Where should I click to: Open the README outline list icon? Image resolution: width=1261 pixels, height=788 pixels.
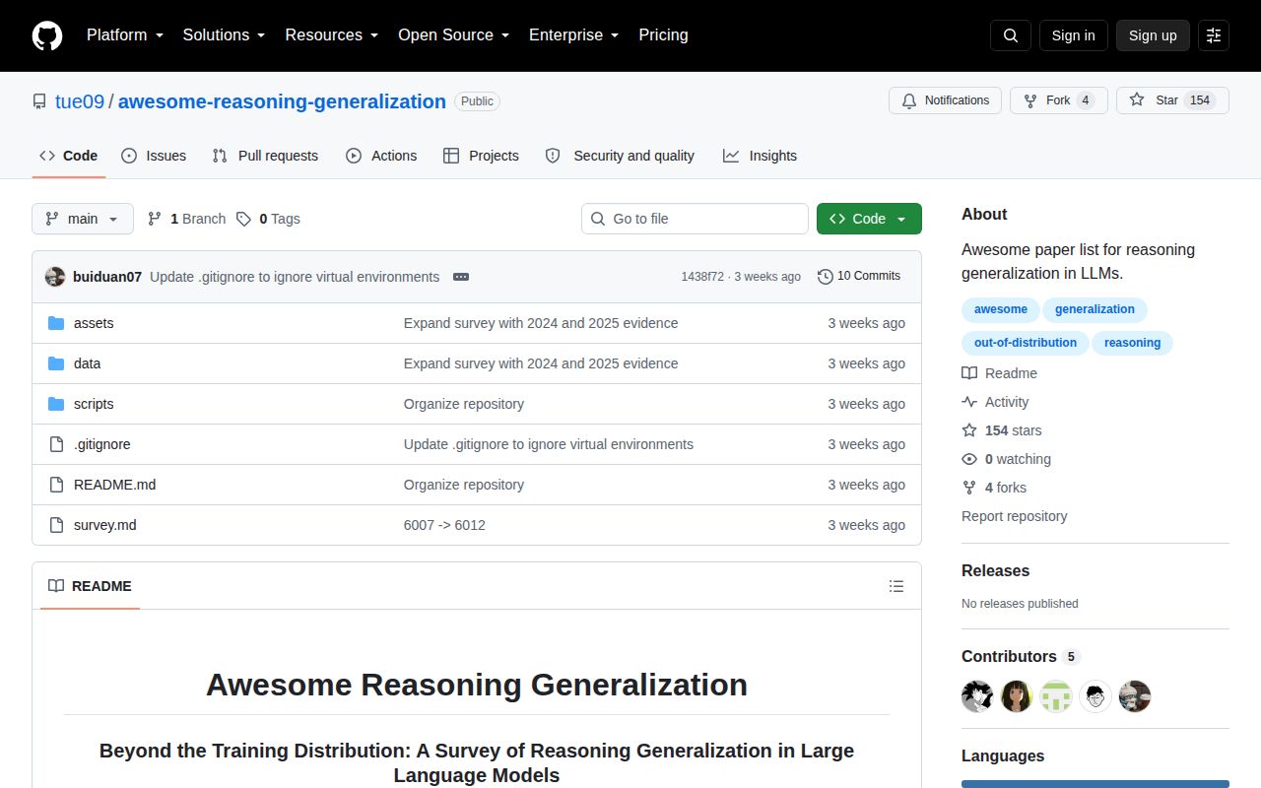[x=896, y=586]
